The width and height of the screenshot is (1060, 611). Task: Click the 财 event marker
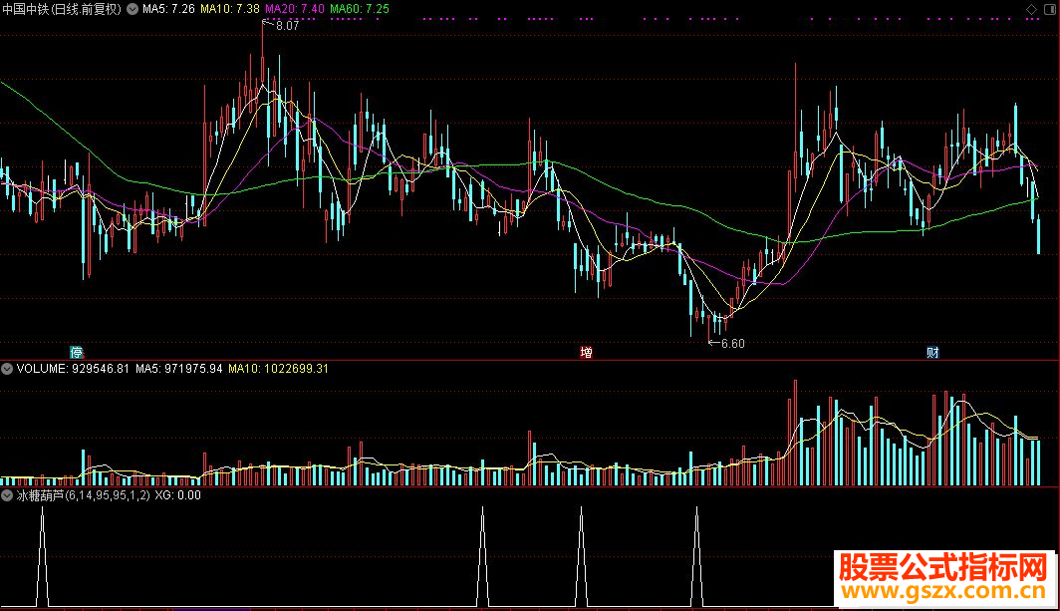pos(932,353)
